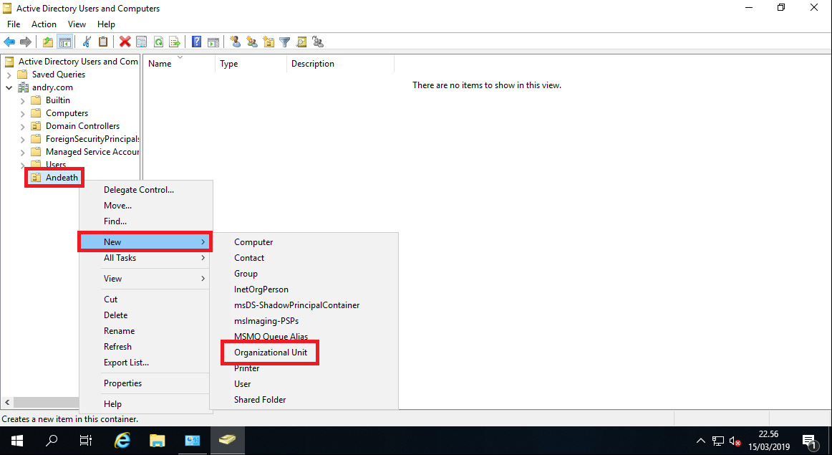Choose Find in the context menu
The image size is (832, 455).
[146, 221]
